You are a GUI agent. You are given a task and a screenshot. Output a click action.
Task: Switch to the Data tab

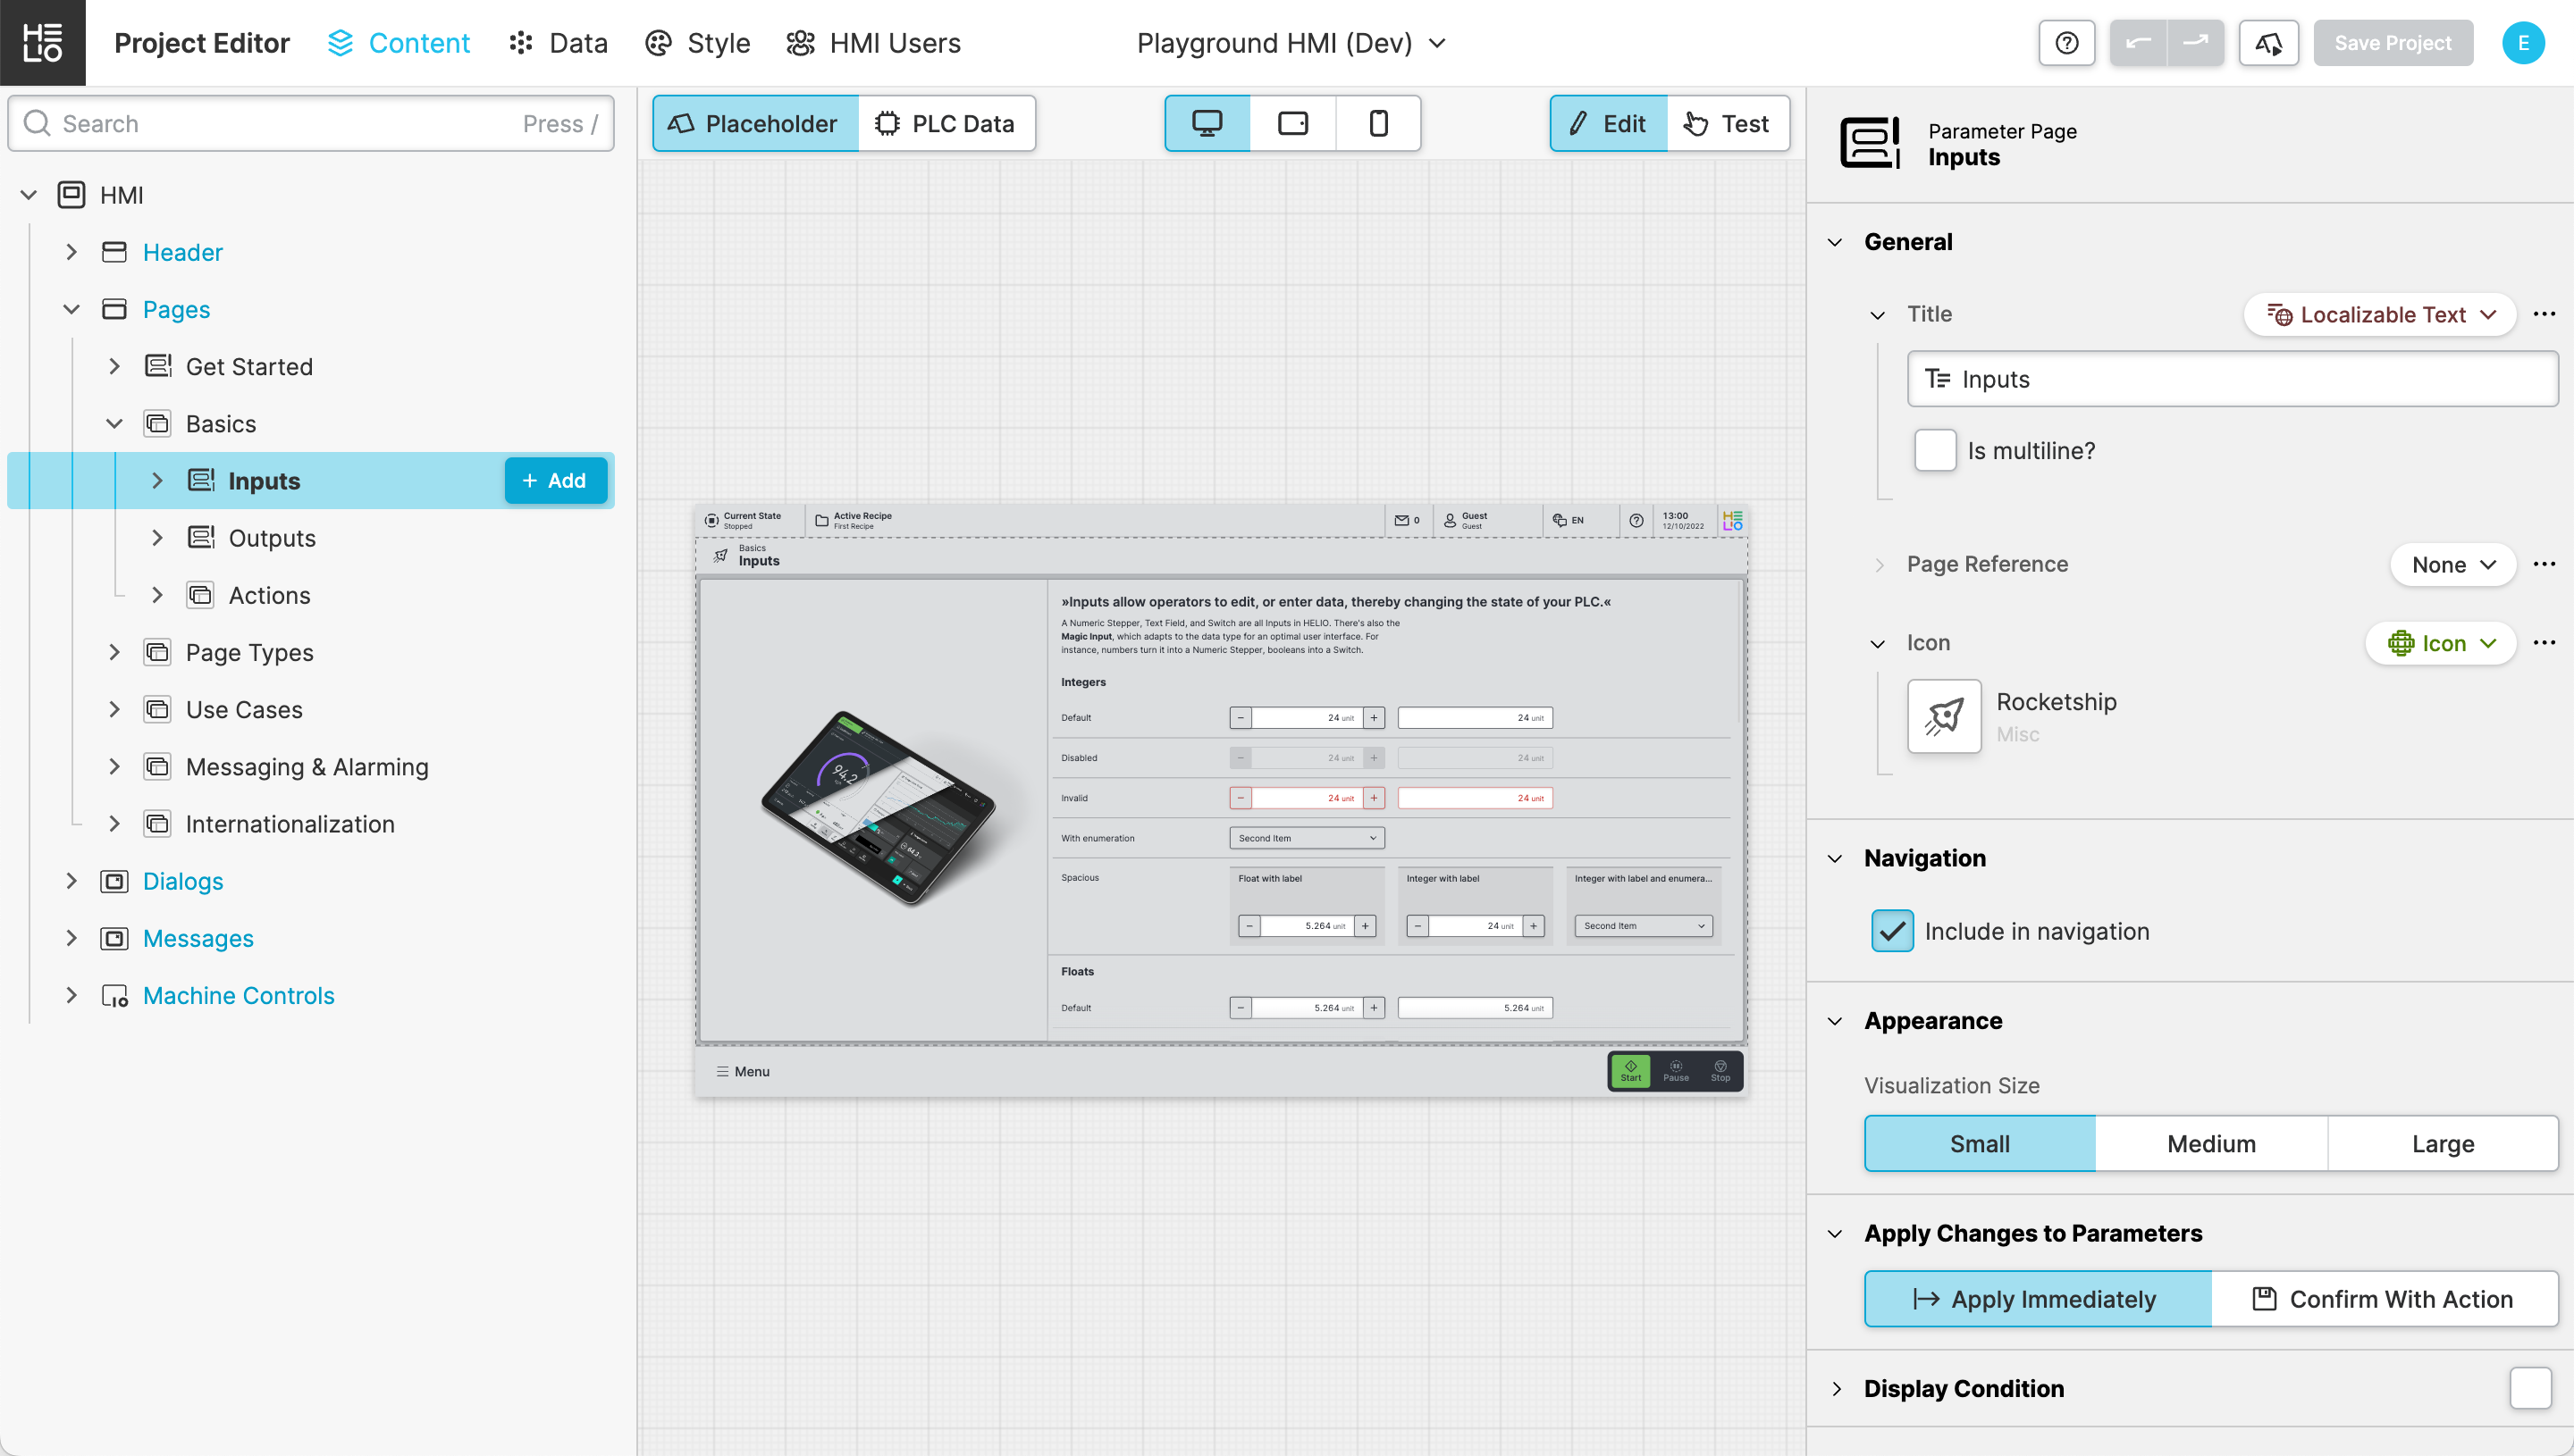tap(559, 43)
